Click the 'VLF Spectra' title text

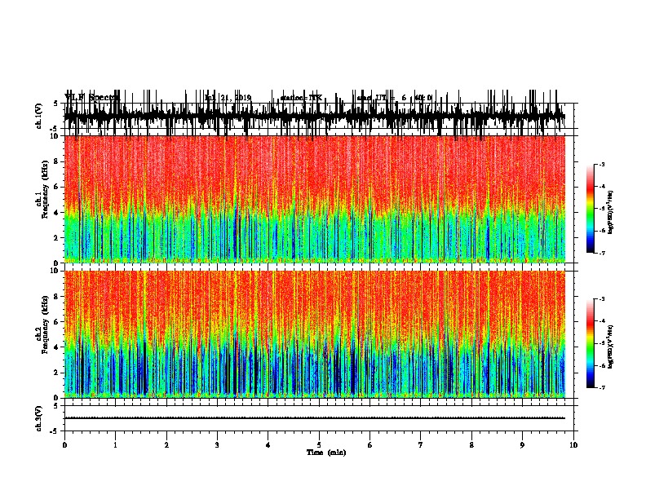point(91,98)
